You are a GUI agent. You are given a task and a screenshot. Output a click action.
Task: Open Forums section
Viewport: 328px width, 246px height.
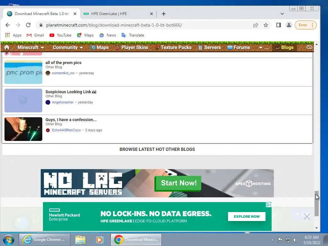click(239, 47)
